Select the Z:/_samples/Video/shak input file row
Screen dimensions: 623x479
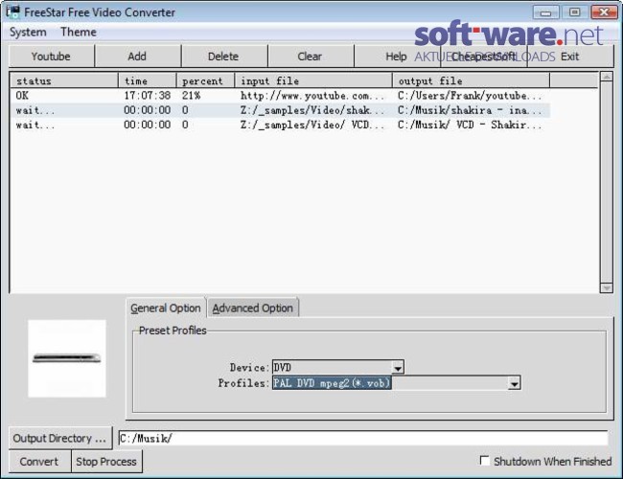[312, 110]
